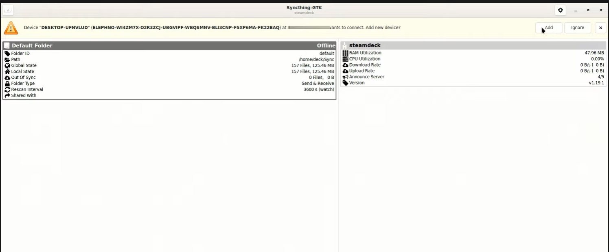The image size is (609, 252).
Task: Click the Local State home icon
Action: pos(7,71)
